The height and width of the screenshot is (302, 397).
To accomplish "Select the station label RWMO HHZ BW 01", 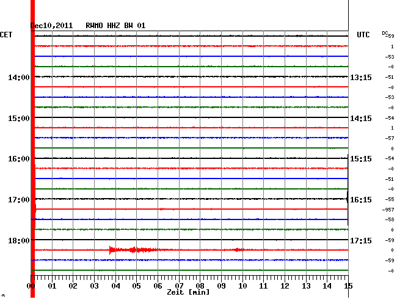I will click(x=115, y=26).
